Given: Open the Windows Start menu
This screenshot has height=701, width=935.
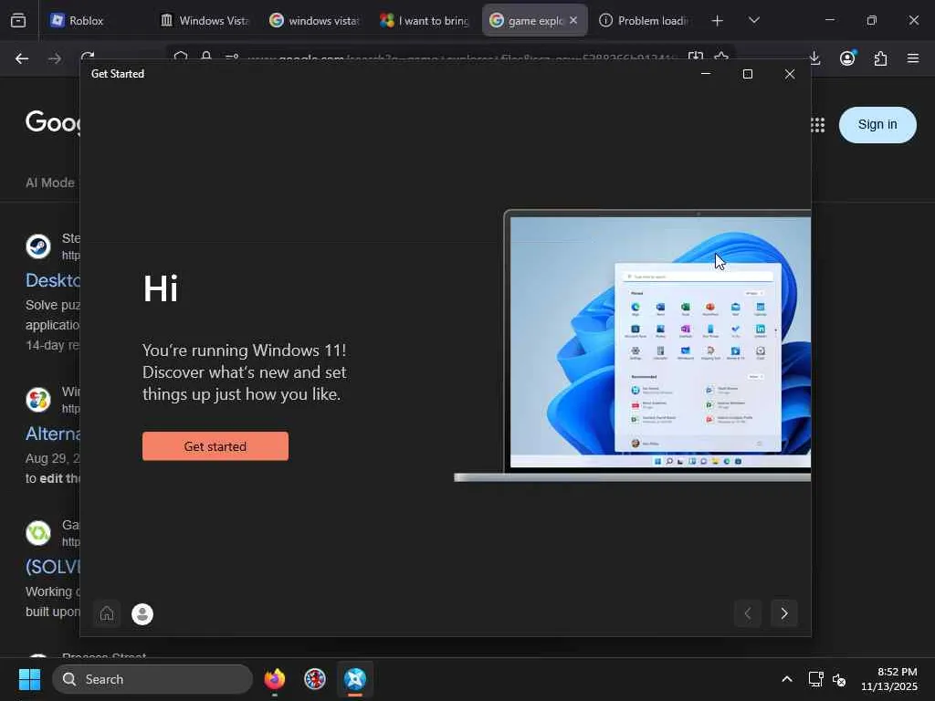Looking at the screenshot, I should coord(29,679).
